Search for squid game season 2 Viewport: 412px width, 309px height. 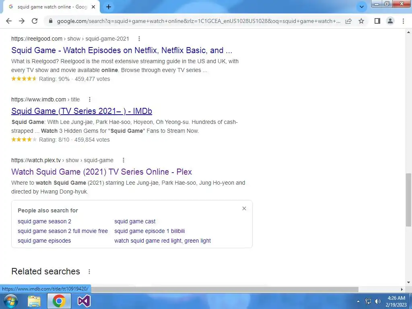click(44, 221)
